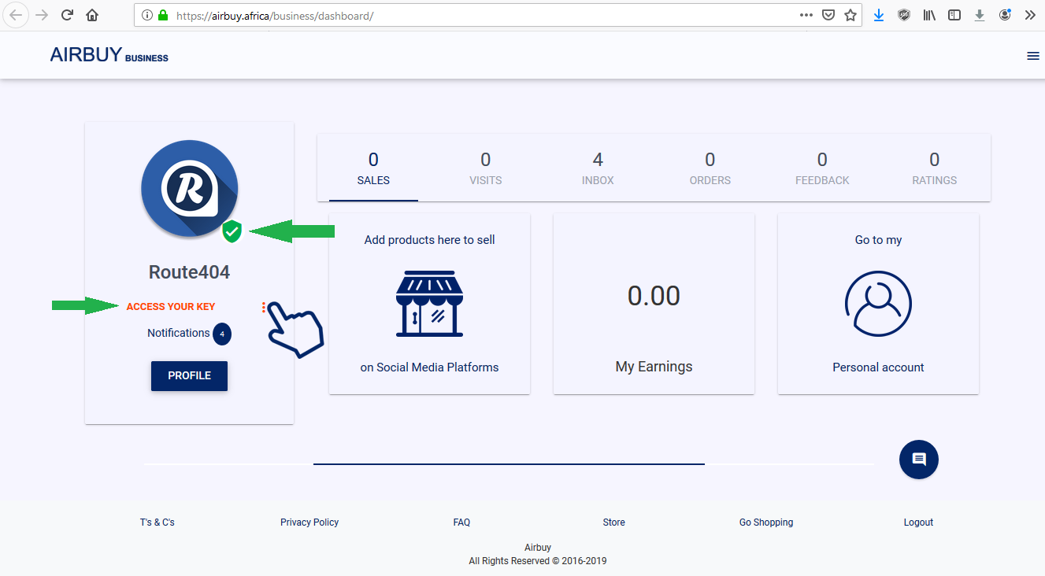The height and width of the screenshot is (576, 1045).
Task: Expand the browser page actions ellipsis
Action: pos(806,15)
